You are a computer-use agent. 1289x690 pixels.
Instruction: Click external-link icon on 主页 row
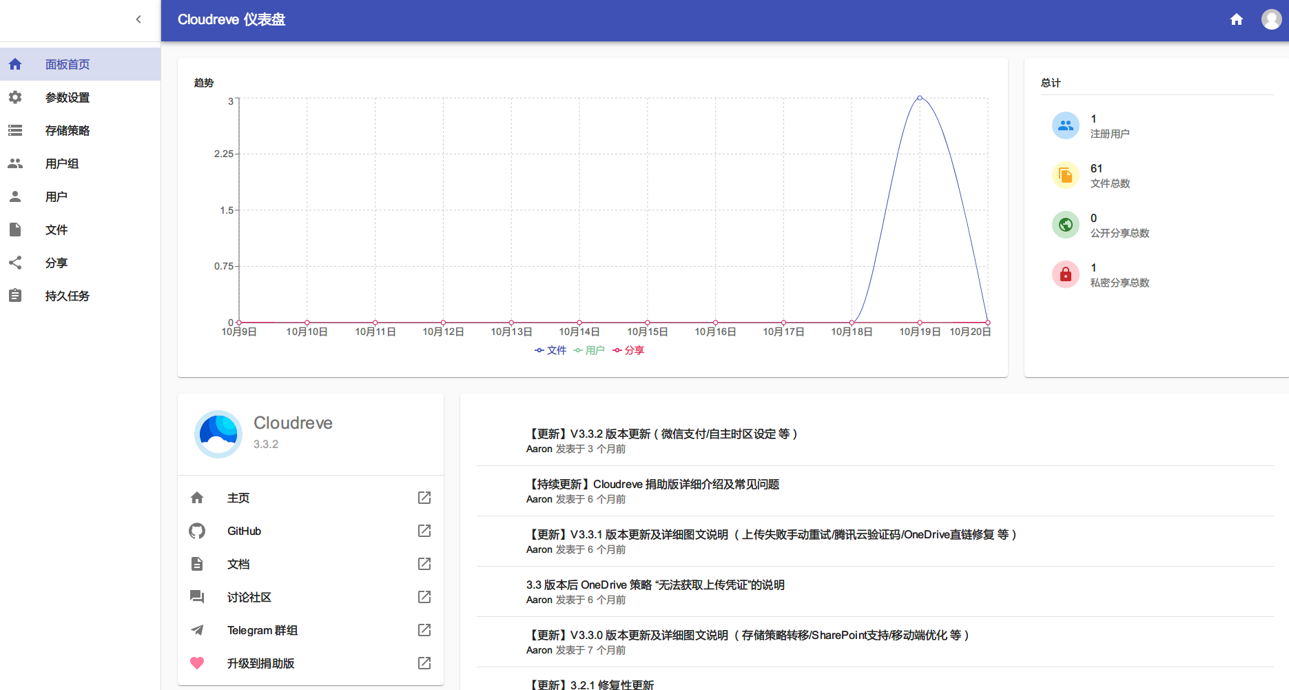tap(424, 498)
